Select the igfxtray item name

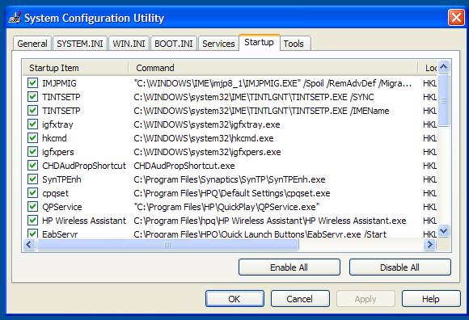tap(57, 124)
